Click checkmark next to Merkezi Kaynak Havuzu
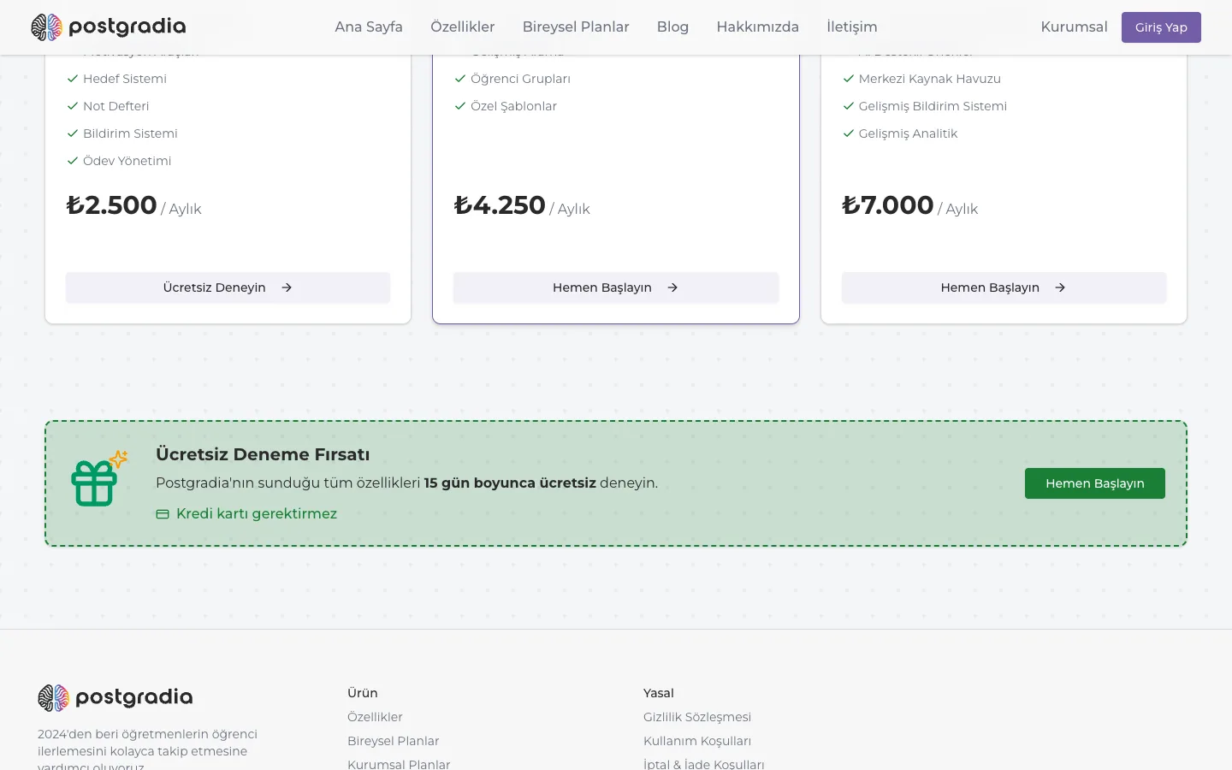1232x770 pixels. pos(849,79)
